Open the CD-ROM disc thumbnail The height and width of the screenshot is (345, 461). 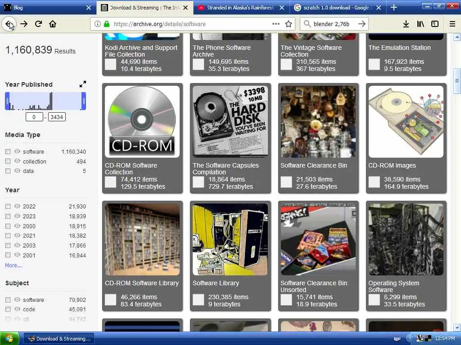pos(142,121)
